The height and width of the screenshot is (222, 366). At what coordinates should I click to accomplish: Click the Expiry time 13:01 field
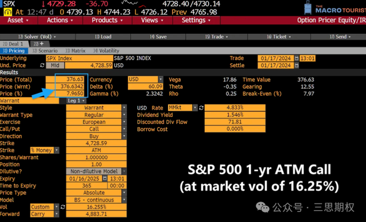pyautogui.click(x=117, y=179)
